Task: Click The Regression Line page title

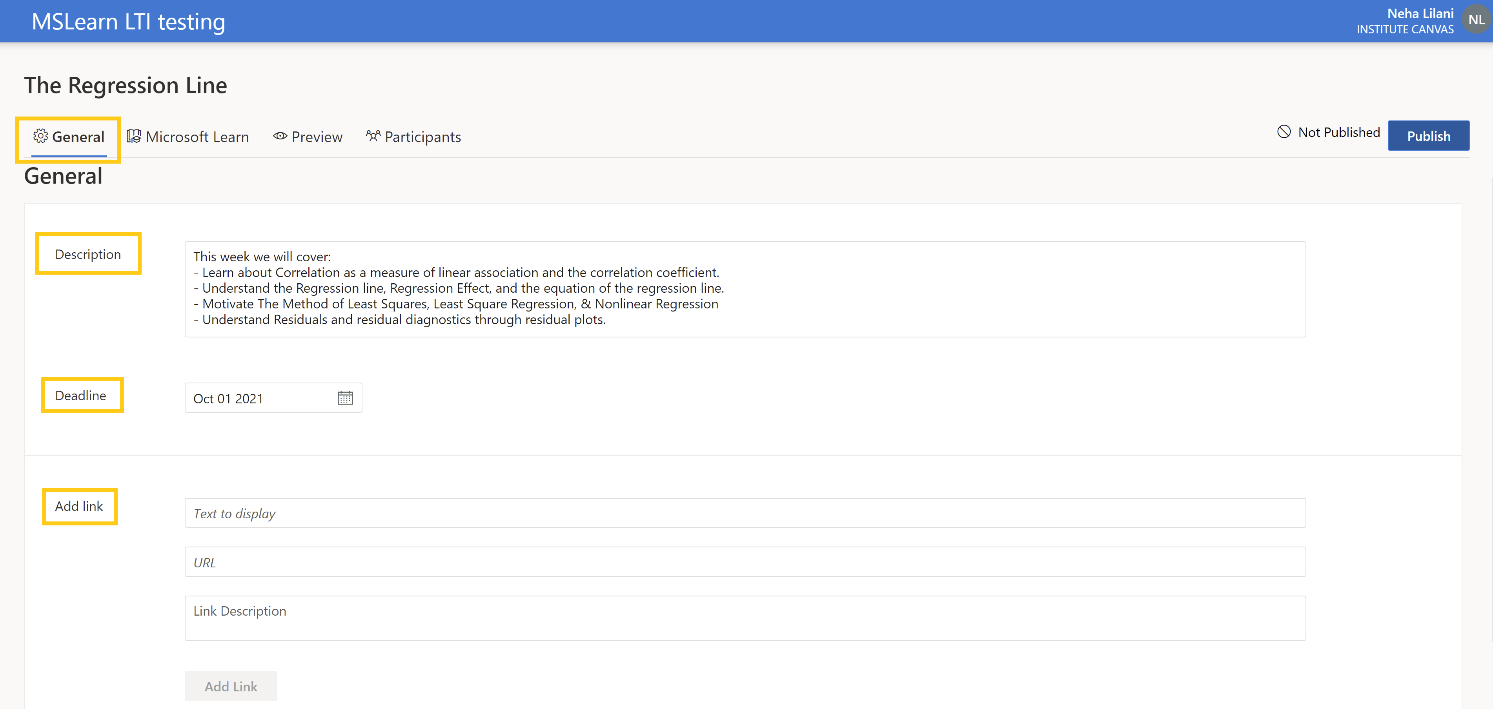Action: tap(126, 85)
